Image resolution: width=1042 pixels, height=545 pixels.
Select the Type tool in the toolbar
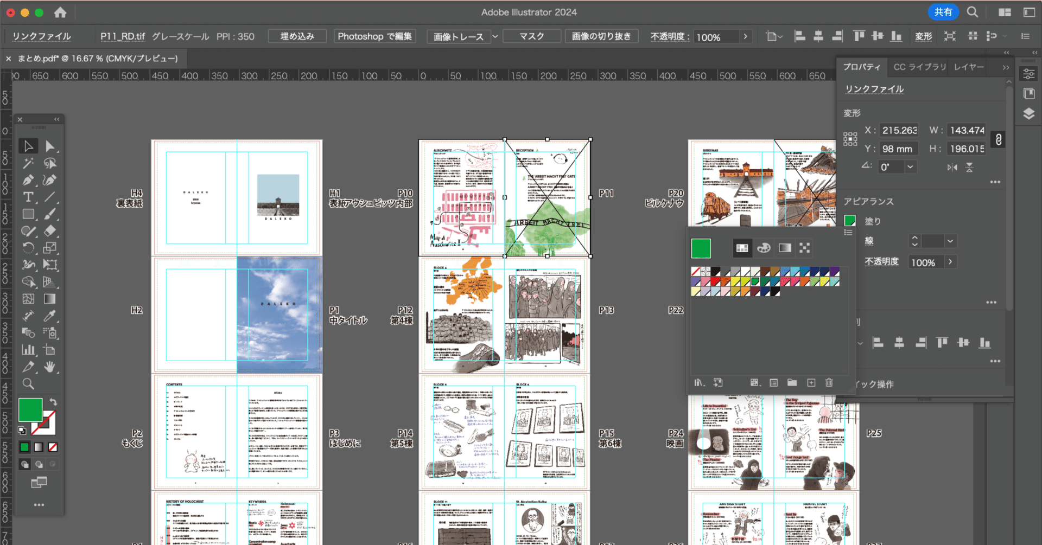tap(28, 197)
